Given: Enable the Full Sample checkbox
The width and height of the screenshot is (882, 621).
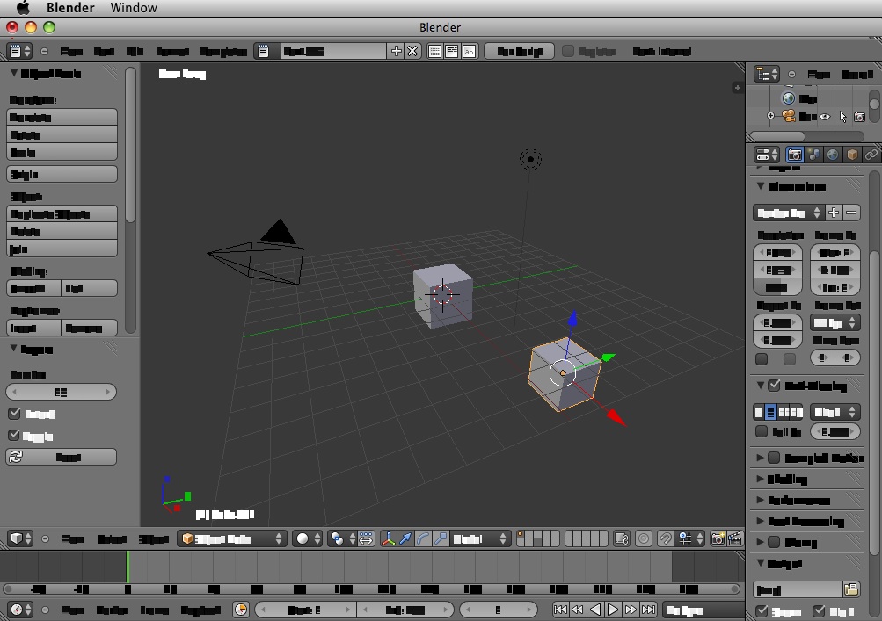Looking at the screenshot, I should click(x=761, y=431).
